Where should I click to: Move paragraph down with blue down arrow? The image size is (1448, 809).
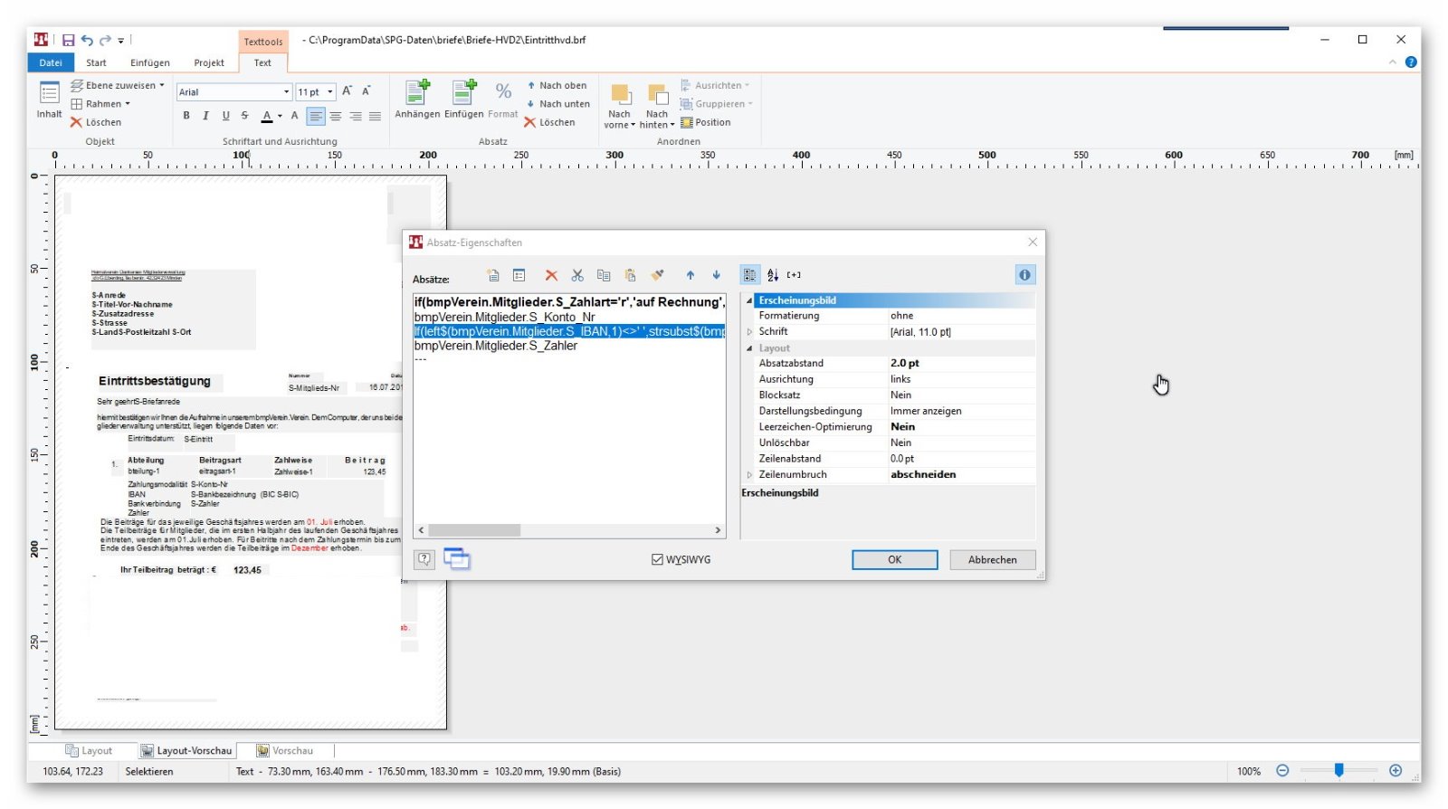tap(717, 275)
